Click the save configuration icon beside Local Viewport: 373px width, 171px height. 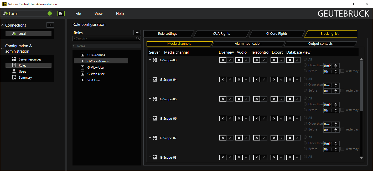click(61, 13)
